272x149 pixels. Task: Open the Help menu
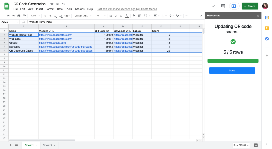[x=90, y=9]
